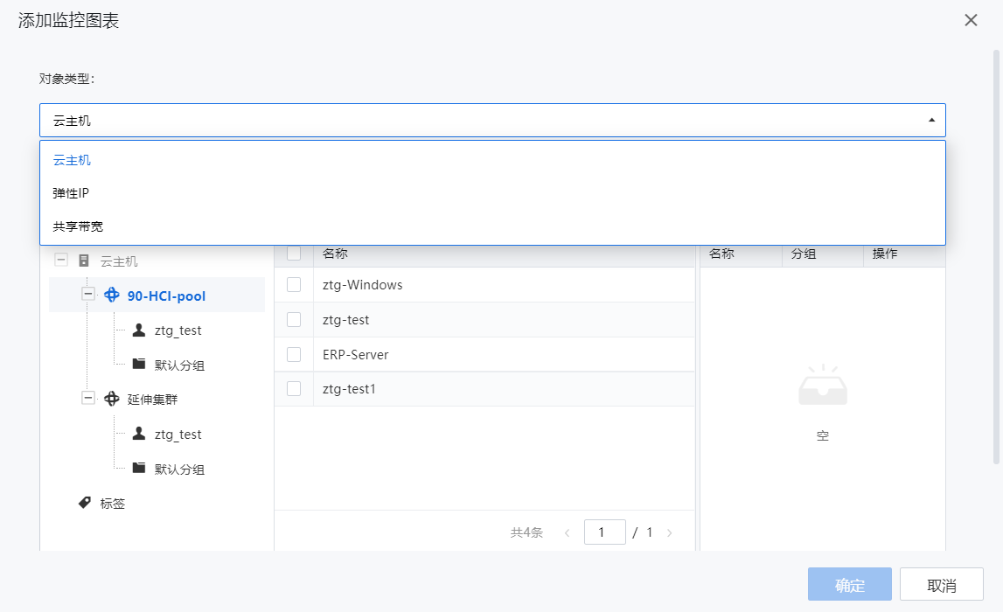Screen dimensions: 1003x612
Task: Close the 对象类型 dropdown via its arrow
Action: [x=931, y=121]
